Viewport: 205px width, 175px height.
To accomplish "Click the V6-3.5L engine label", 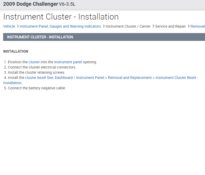I will click(x=67, y=4).
